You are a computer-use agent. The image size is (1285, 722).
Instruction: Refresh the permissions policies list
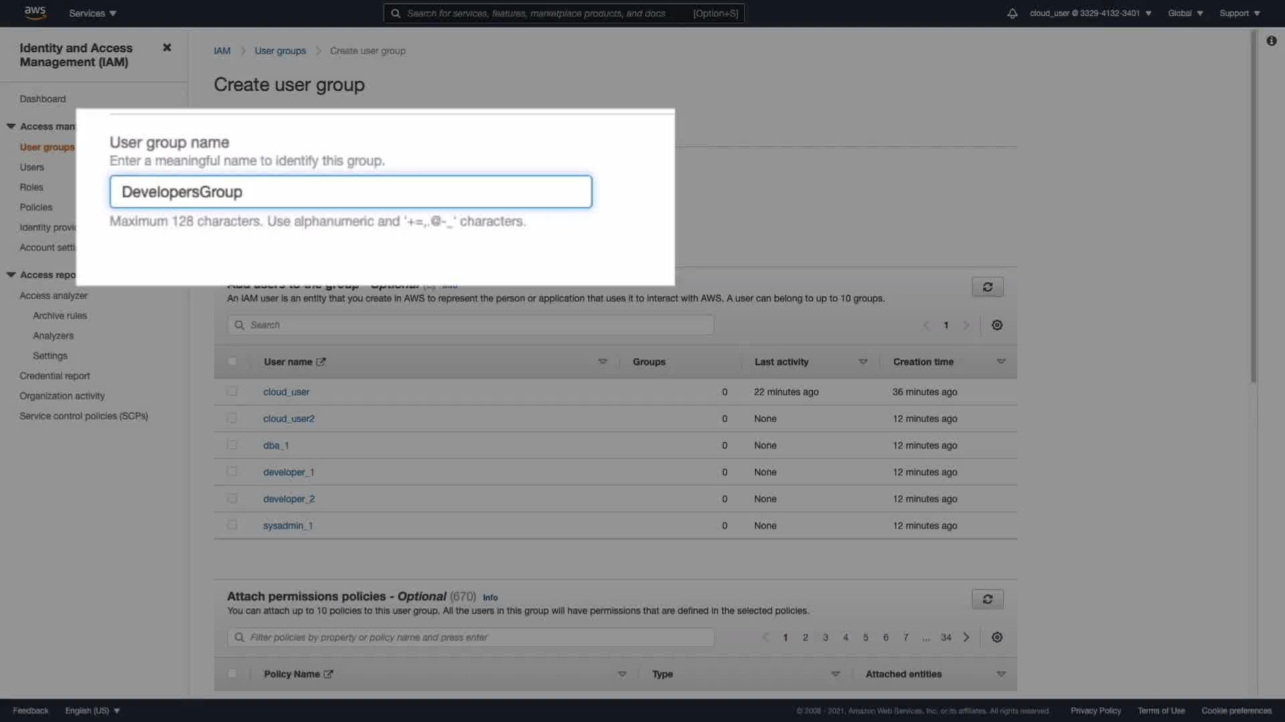(x=987, y=599)
